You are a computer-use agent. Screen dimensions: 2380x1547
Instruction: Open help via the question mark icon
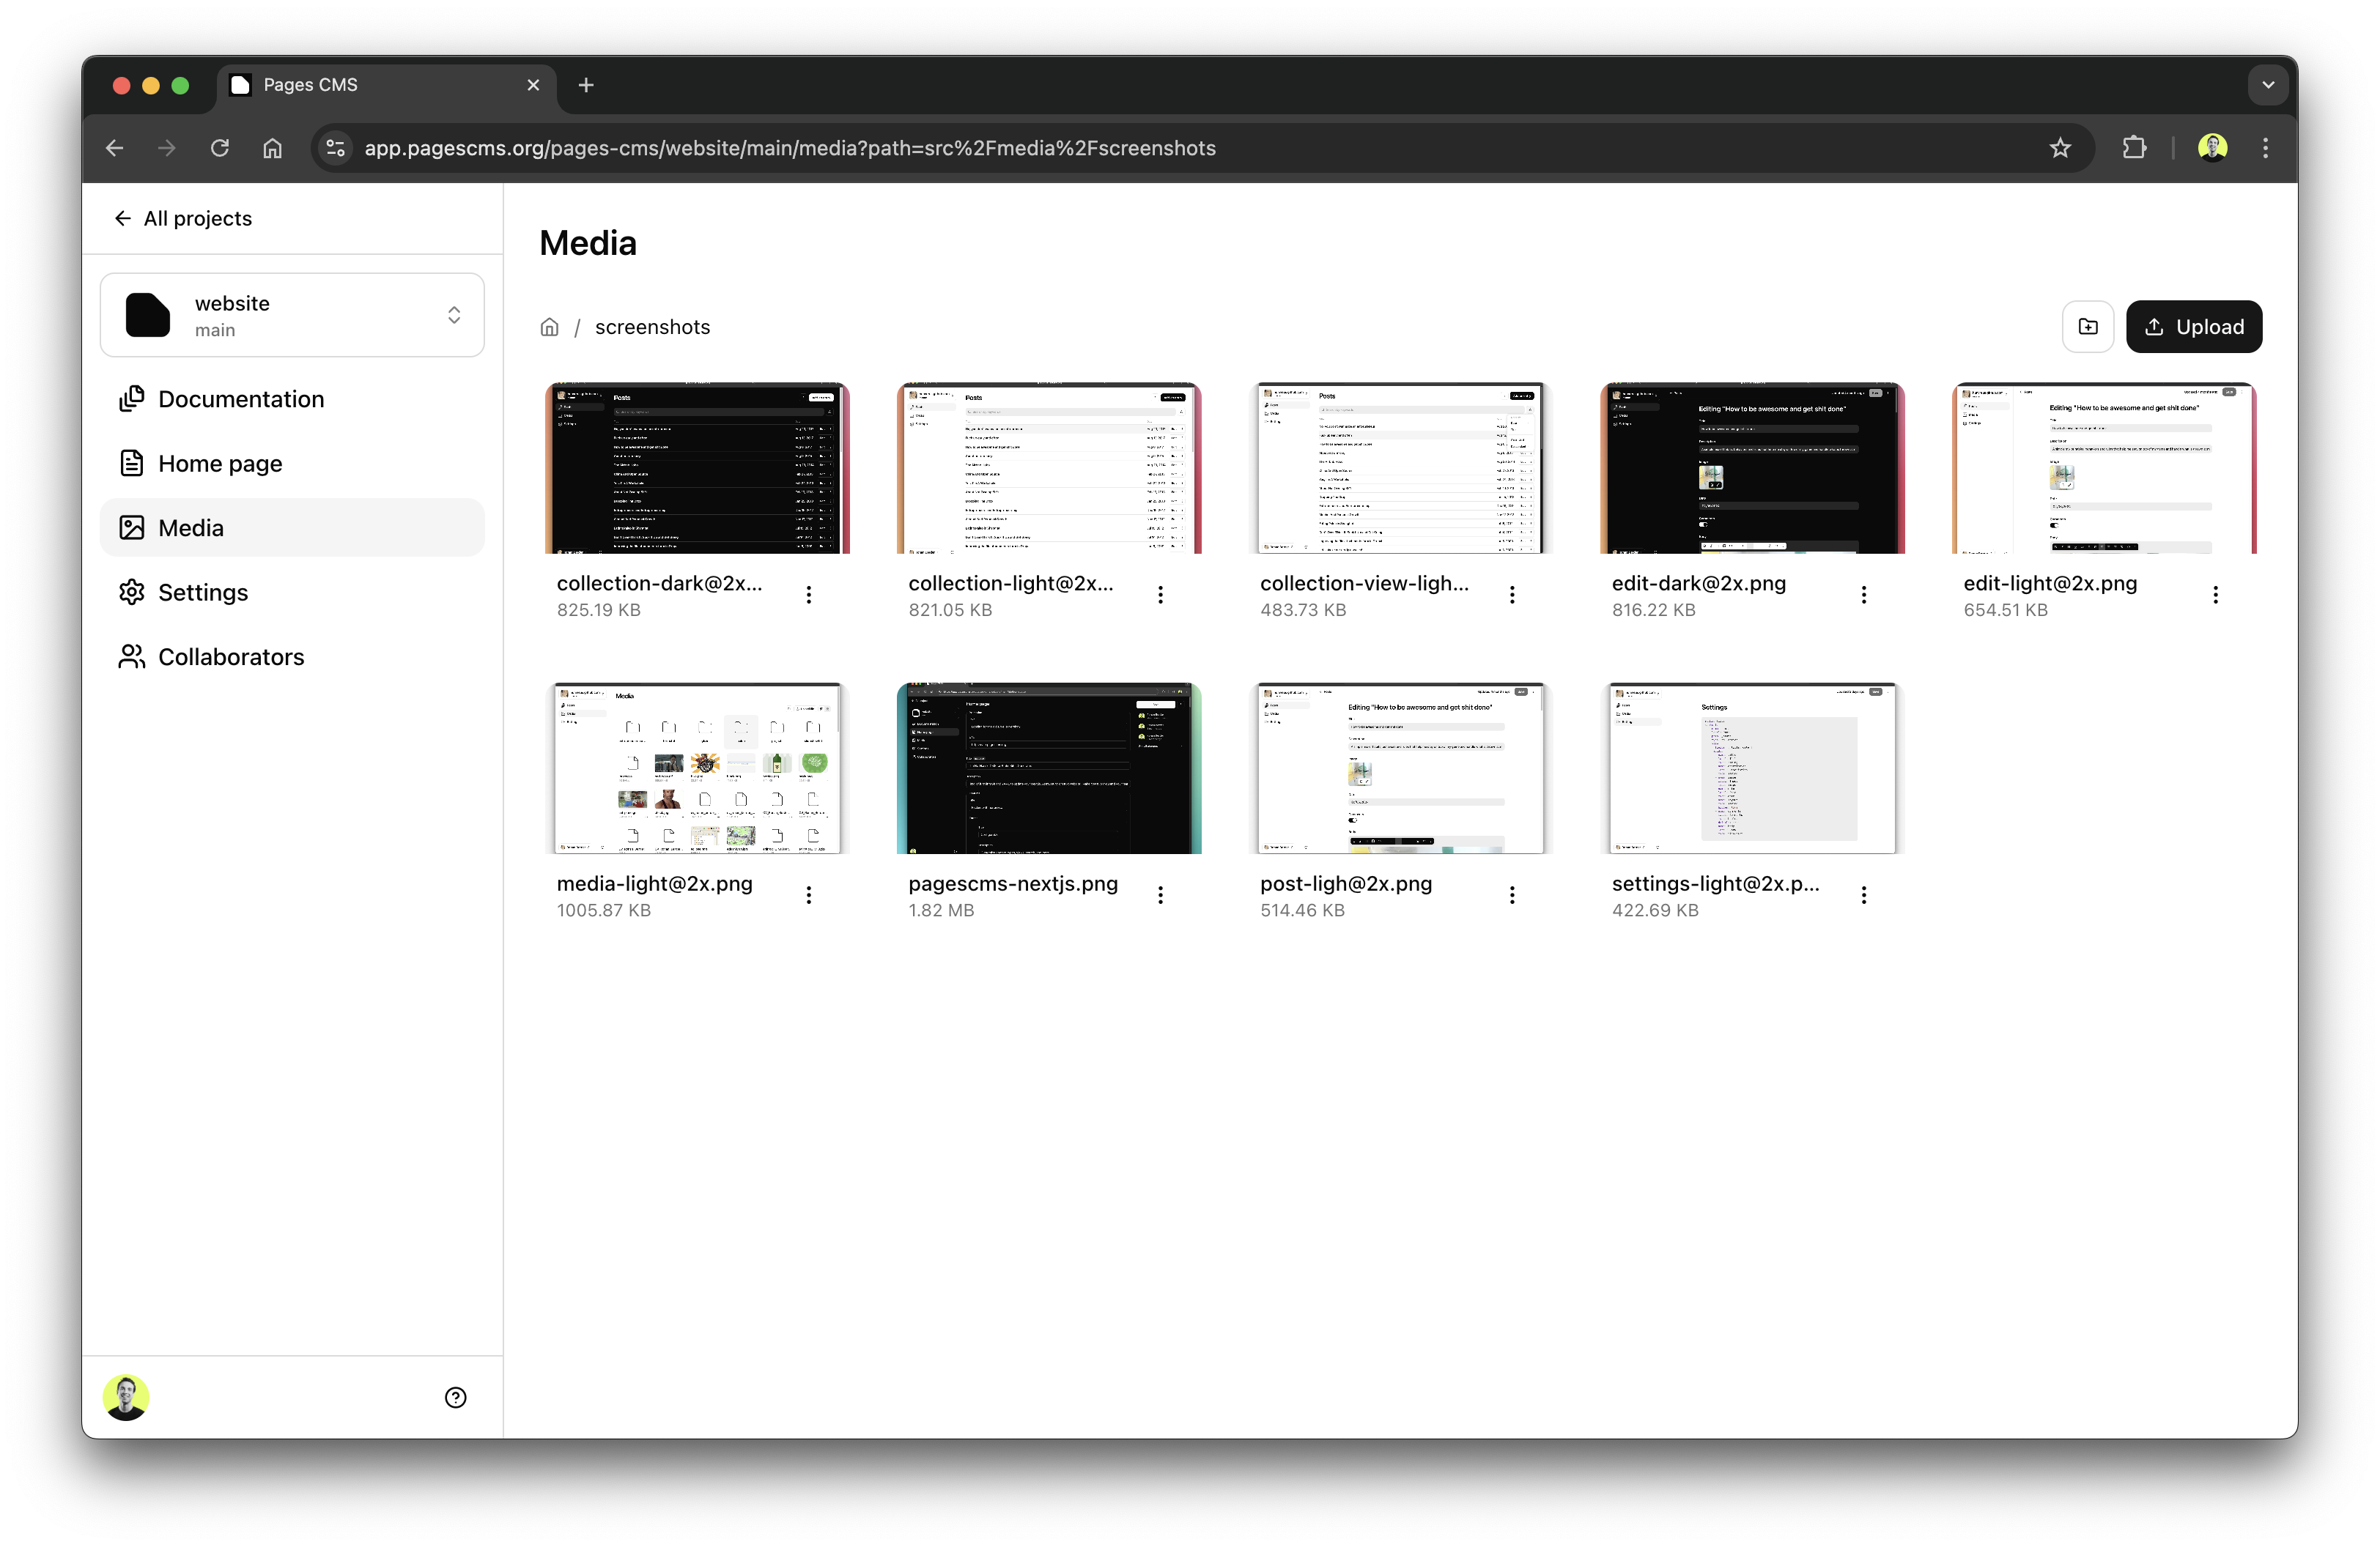click(x=456, y=1397)
